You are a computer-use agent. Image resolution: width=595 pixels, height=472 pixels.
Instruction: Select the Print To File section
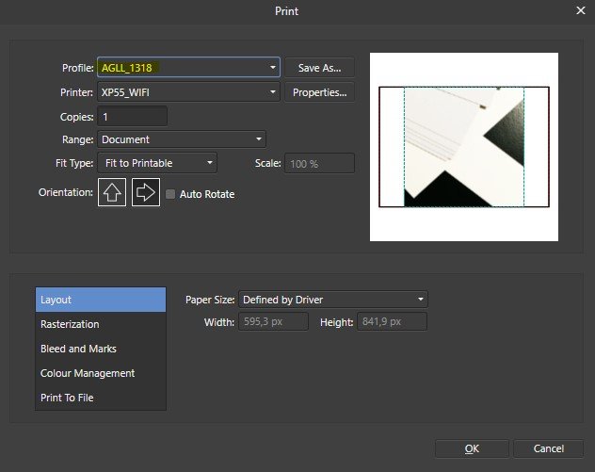(x=101, y=398)
